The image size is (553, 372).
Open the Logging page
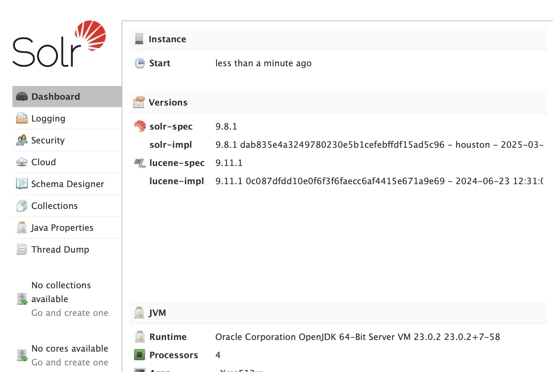(x=67, y=118)
